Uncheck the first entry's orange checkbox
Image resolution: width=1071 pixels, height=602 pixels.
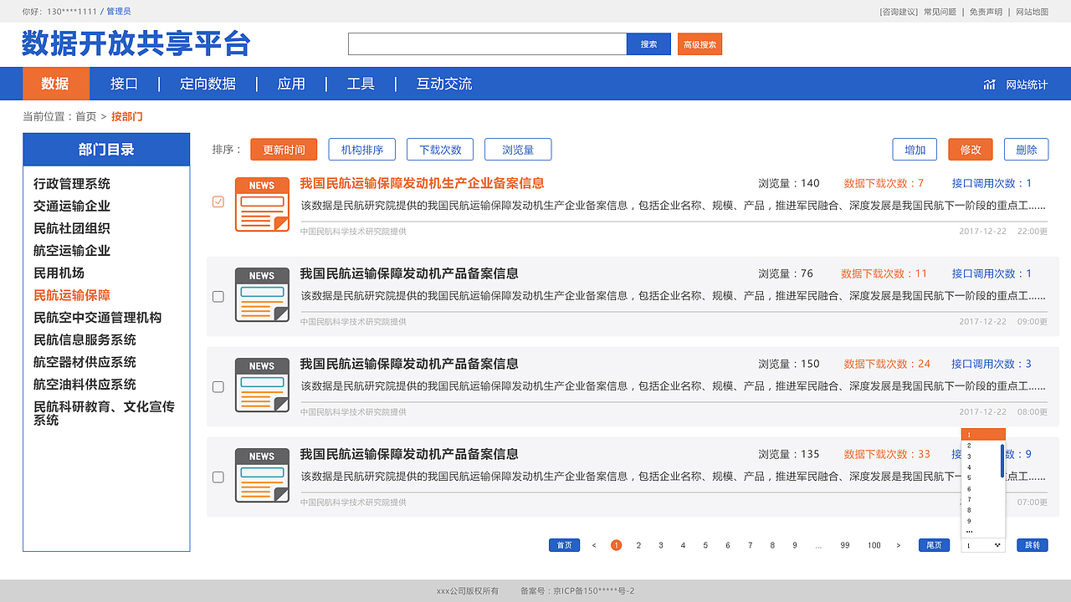(218, 202)
